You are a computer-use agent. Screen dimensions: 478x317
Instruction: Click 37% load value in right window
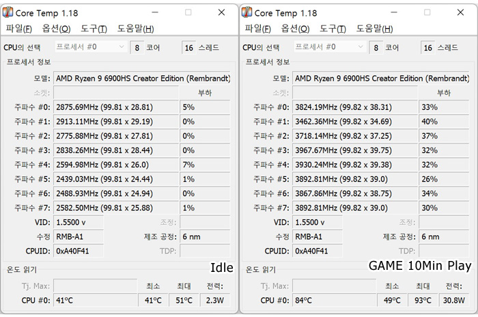pyautogui.click(x=444, y=136)
